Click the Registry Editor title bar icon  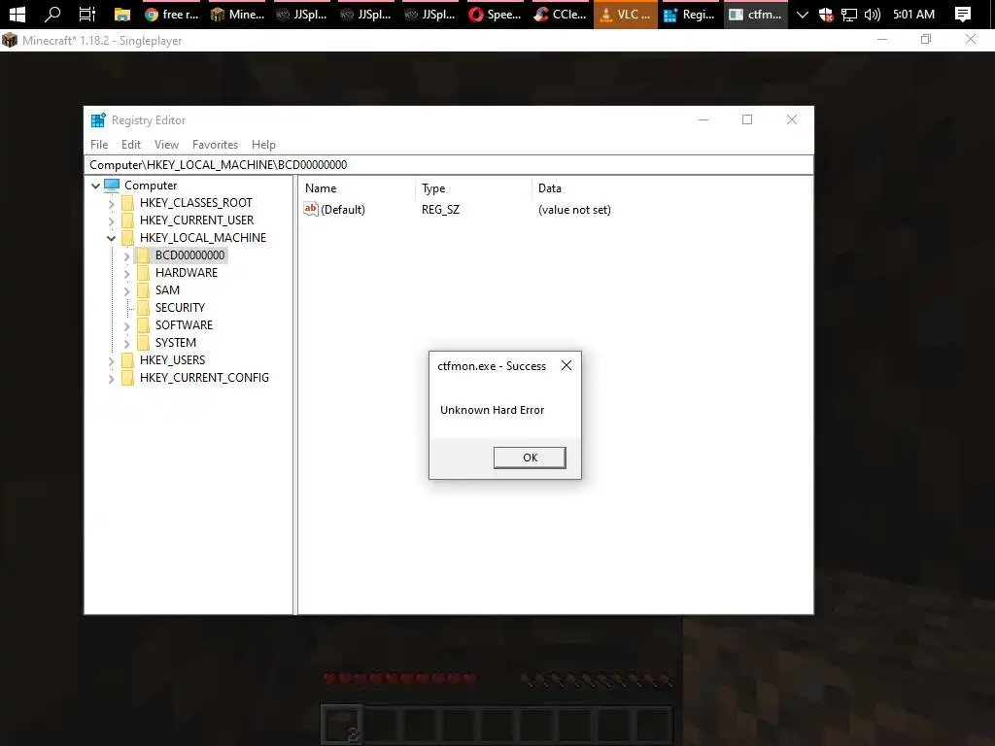coord(98,119)
